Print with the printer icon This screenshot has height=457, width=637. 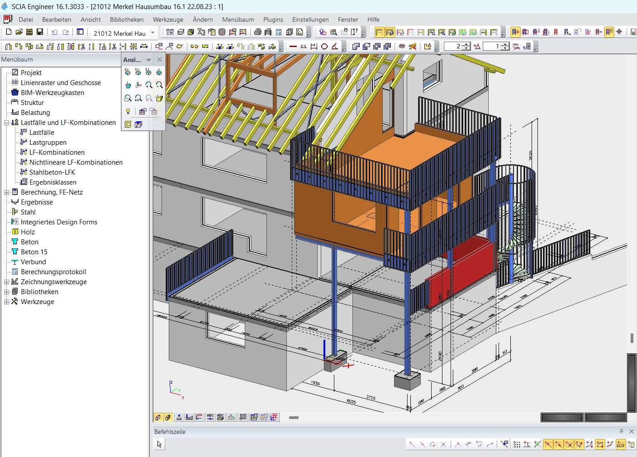[x=258, y=32]
